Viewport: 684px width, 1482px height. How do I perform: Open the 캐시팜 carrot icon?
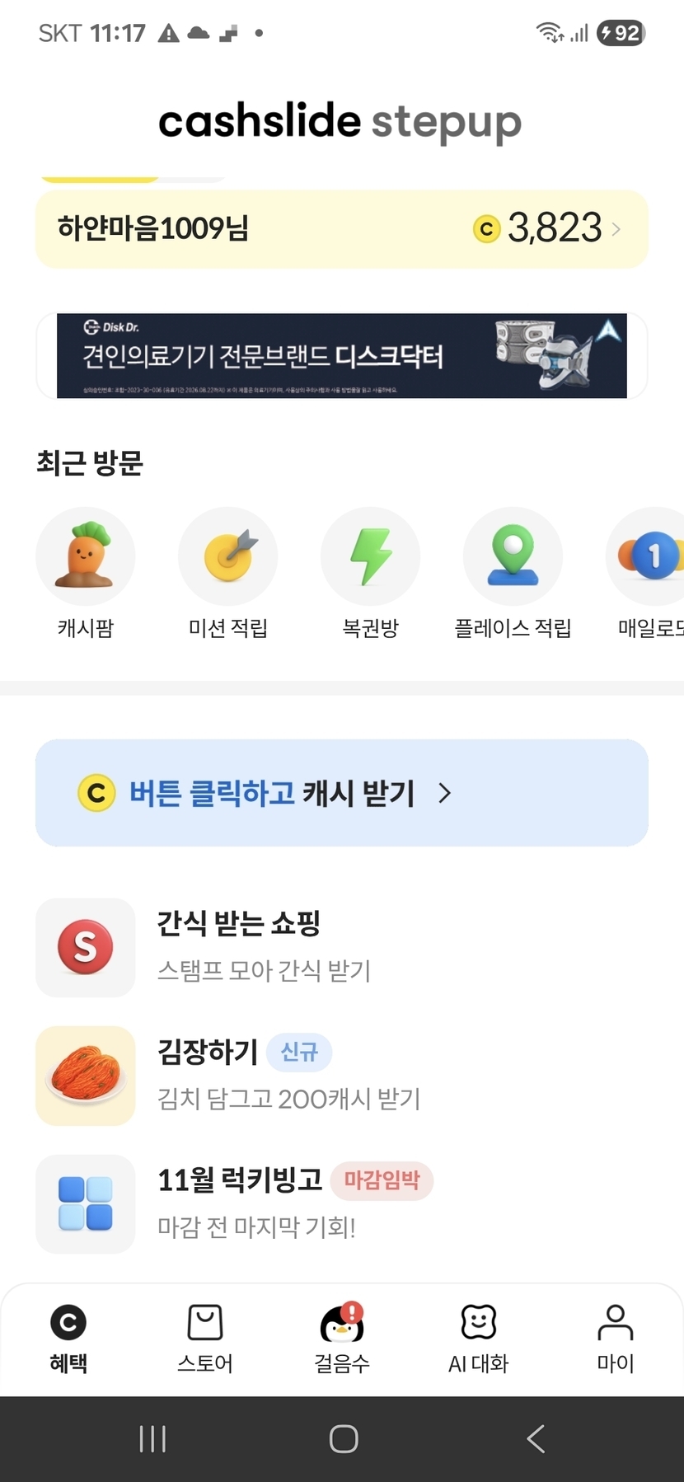coord(86,556)
